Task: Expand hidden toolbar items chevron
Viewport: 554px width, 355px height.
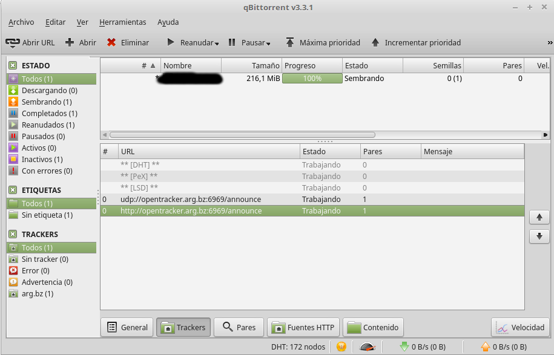Action: (550, 43)
